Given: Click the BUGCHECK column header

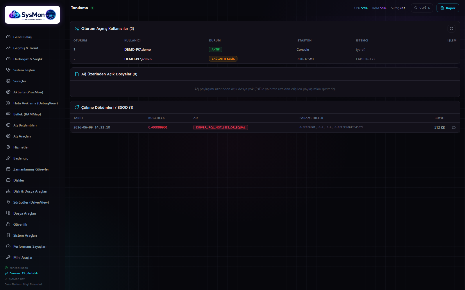Looking at the screenshot, I should pos(156,118).
